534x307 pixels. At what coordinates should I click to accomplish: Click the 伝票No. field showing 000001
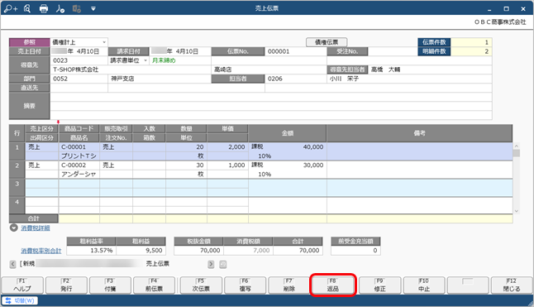click(295, 51)
